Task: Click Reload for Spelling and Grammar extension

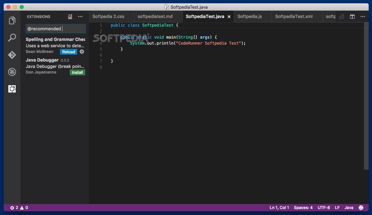Action: [x=68, y=52]
